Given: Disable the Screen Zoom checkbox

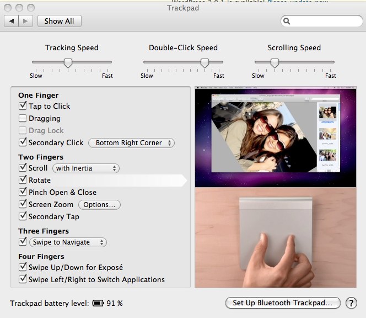Looking at the screenshot, I should tap(23, 204).
